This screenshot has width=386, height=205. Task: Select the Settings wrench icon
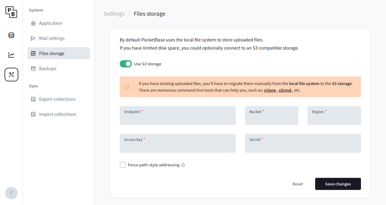(x=11, y=74)
